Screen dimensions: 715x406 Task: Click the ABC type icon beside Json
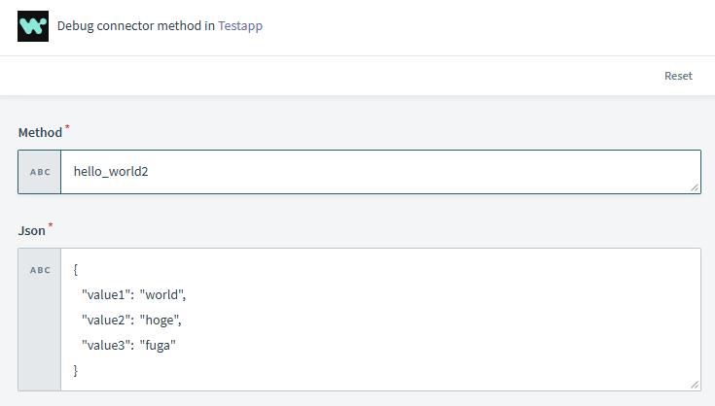pyautogui.click(x=40, y=270)
